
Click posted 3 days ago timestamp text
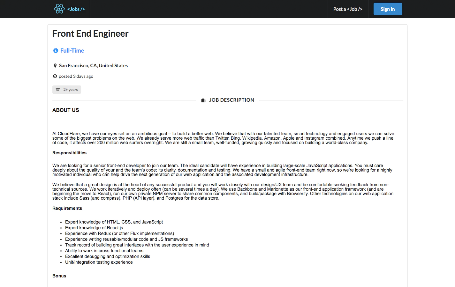click(x=76, y=76)
